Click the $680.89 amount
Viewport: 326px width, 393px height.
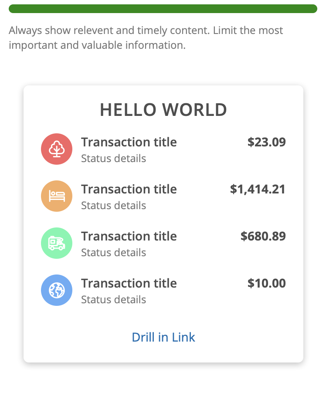tap(263, 236)
